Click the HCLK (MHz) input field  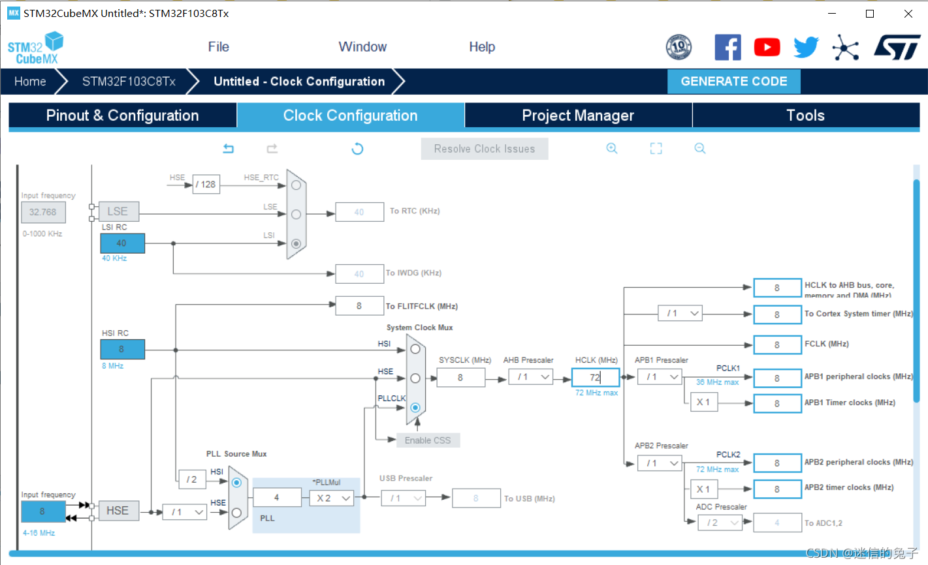coord(596,377)
